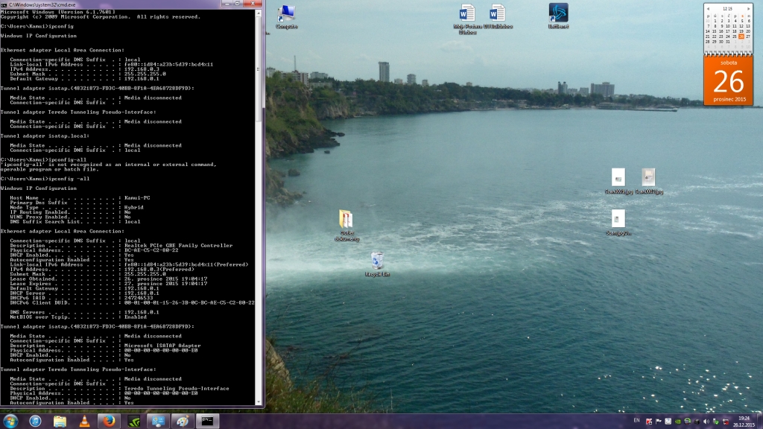Go to previous month in calendar gadget
The image size is (763, 429).
click(x=709, y=9)
